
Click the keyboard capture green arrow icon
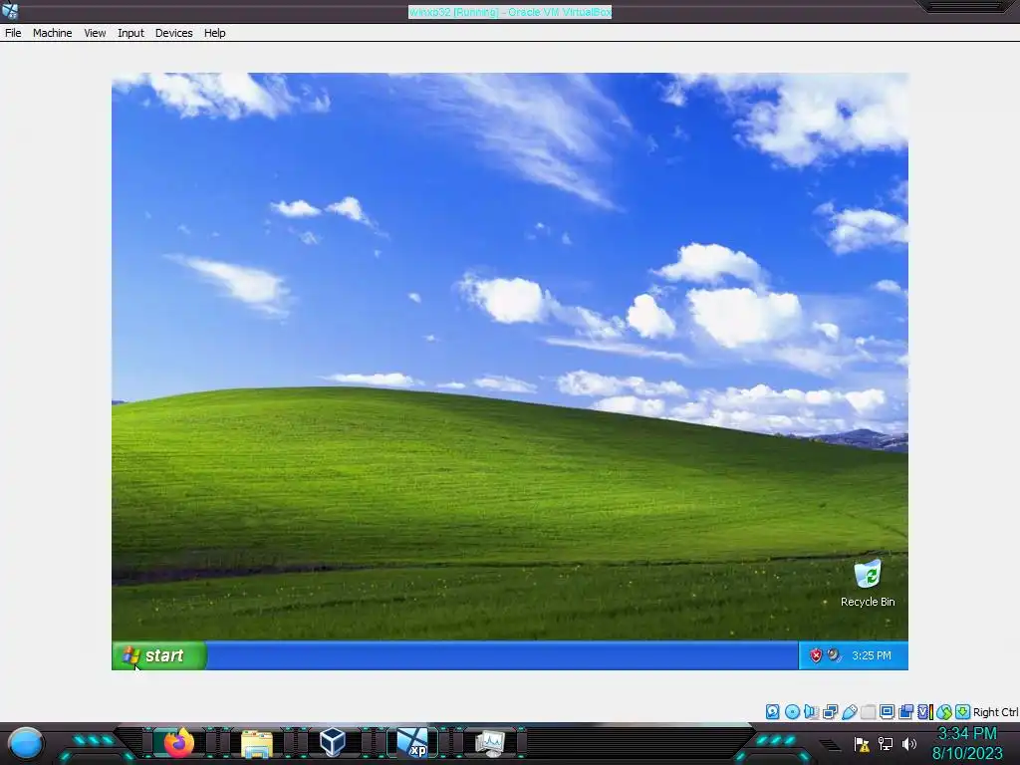tap(963, 711)
